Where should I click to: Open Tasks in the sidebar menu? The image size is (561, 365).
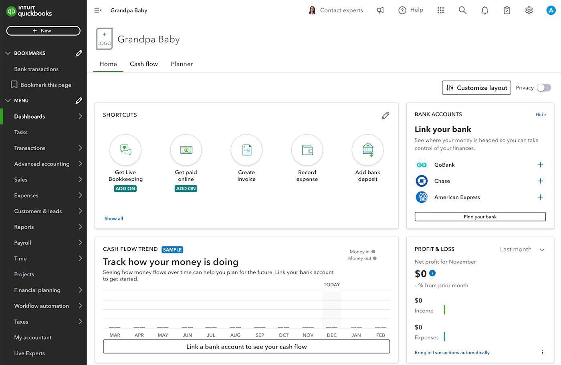[x=21, y=132]
